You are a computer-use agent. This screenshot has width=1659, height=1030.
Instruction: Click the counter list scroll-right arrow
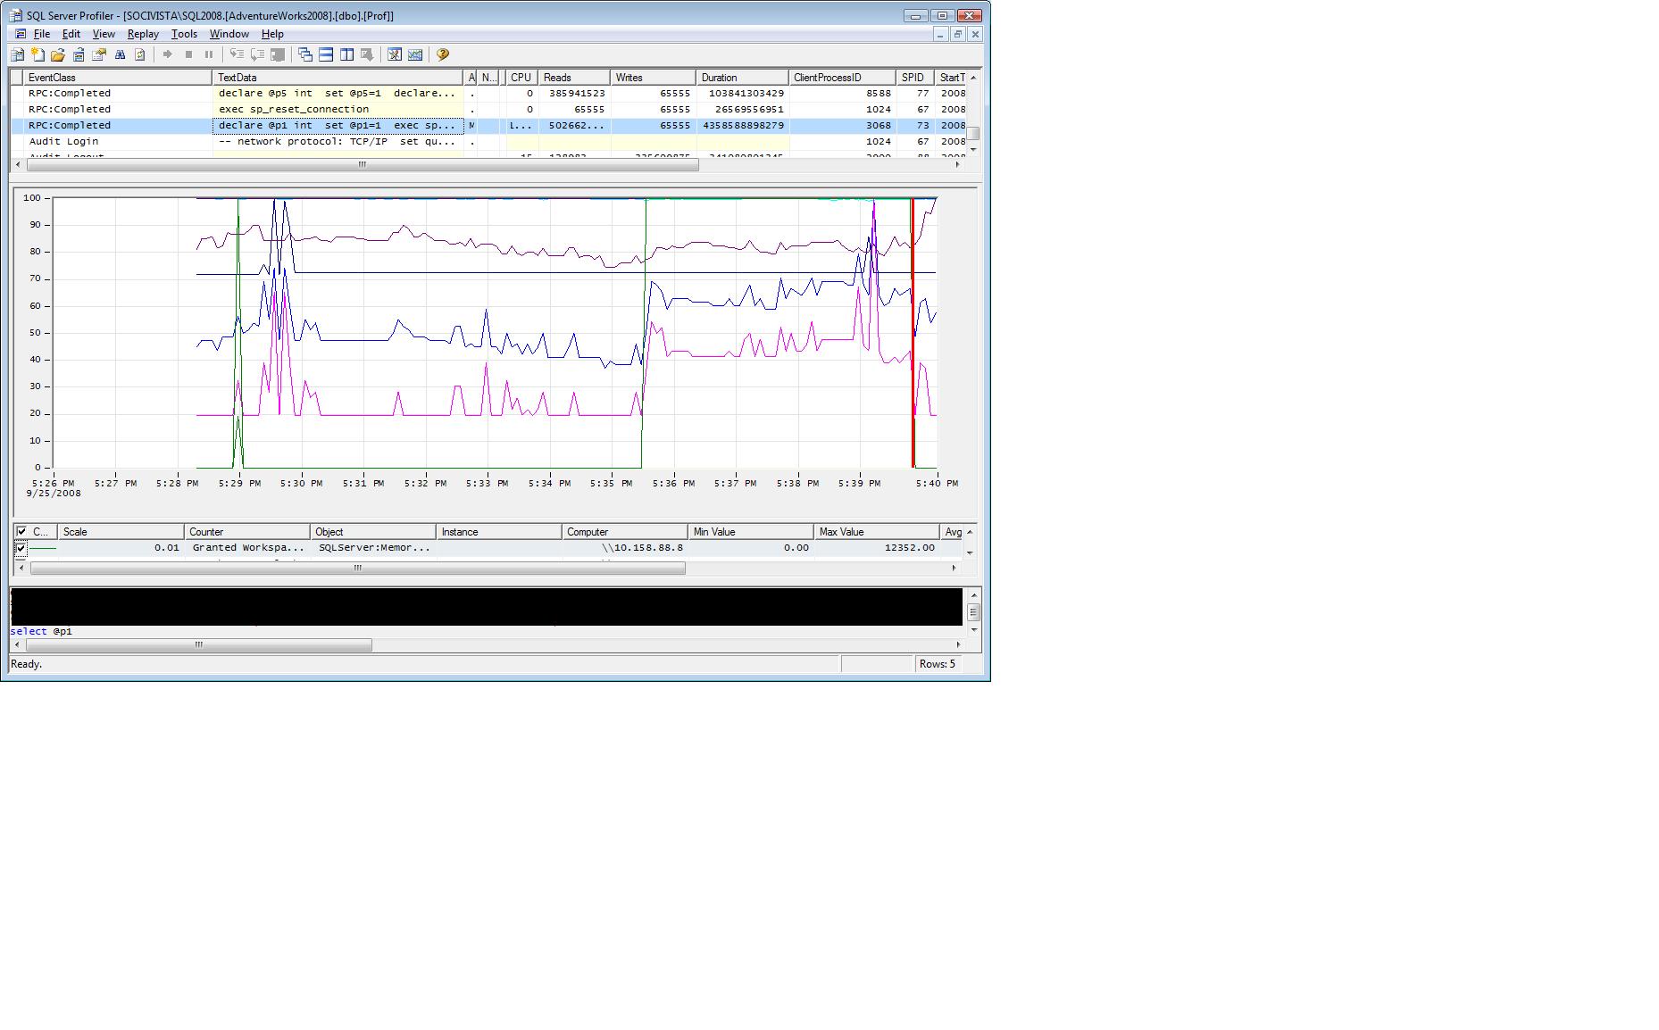pyautogui.click(x=954, y=568)
